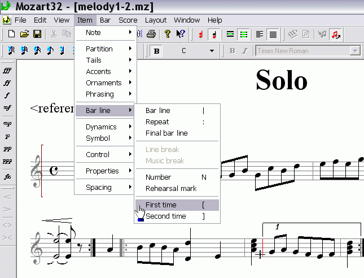Select the third note duration icon

37,50
